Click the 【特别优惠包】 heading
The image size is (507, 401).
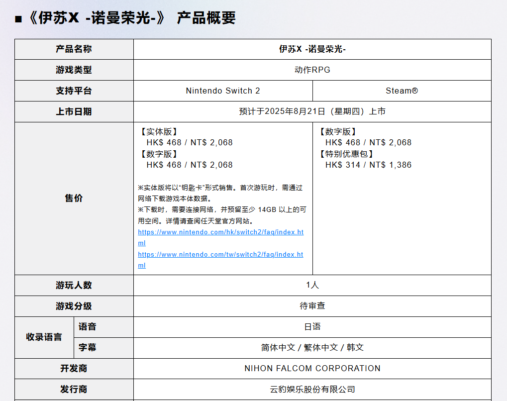tap(347, 154)
